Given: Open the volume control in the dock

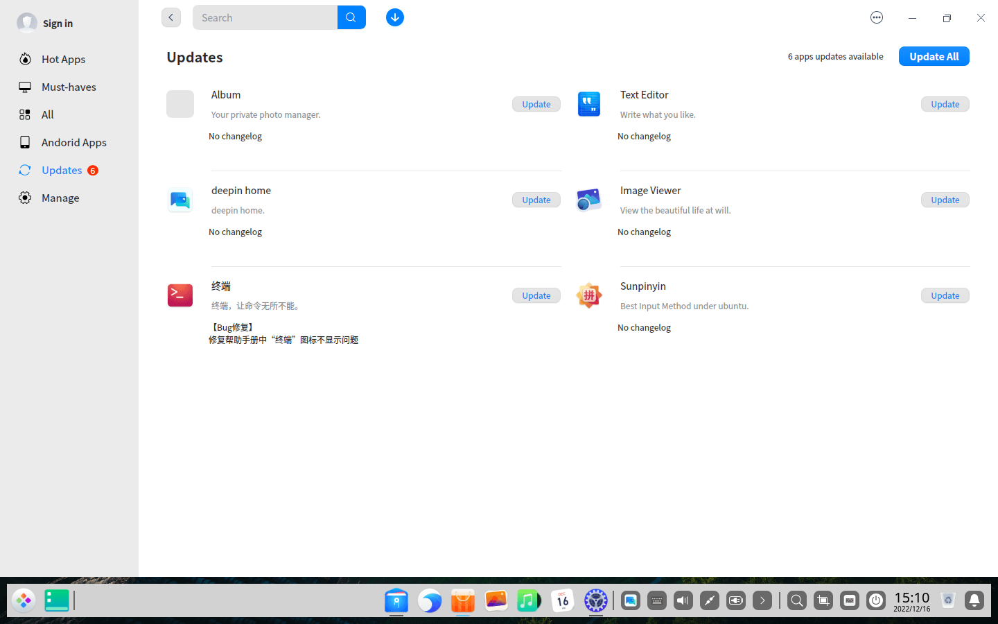Looking at the screenshot, I should click(683, 600).
